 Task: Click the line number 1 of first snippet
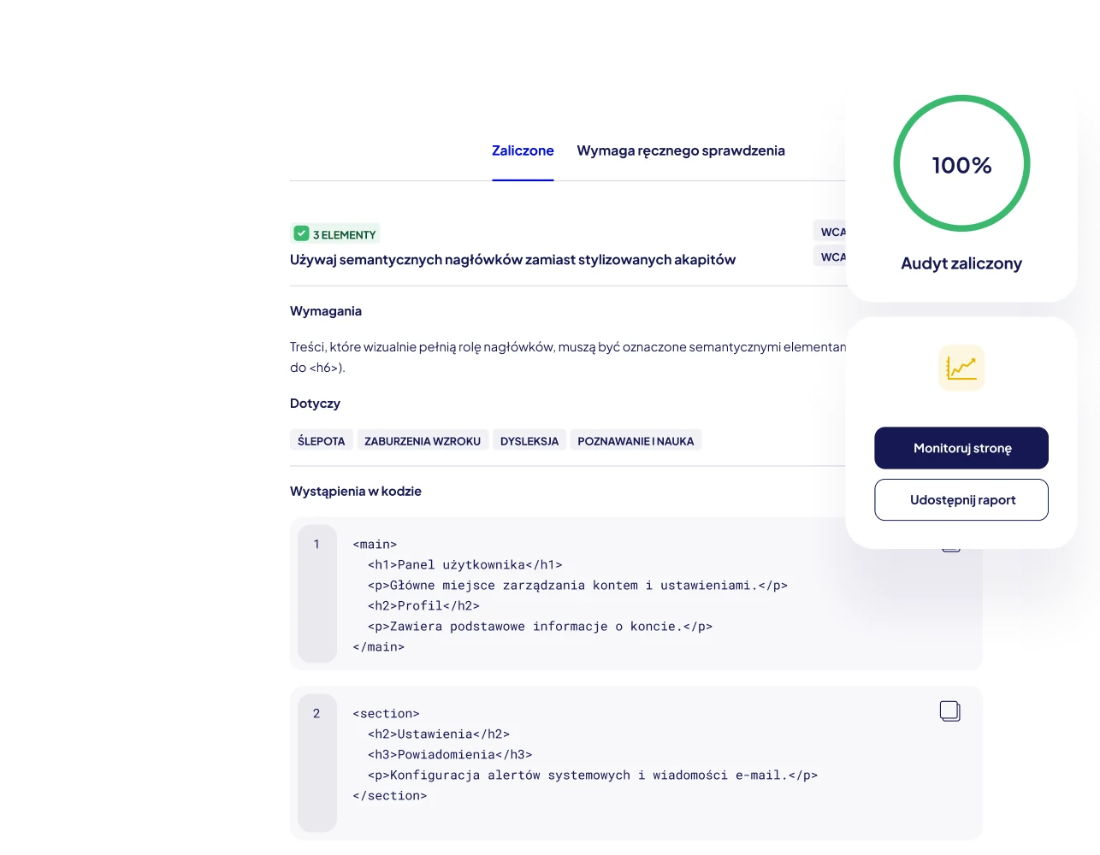click(316, 544)
